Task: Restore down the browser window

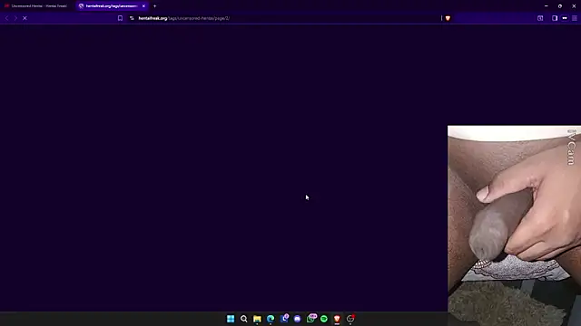Action: coord(560,6)
